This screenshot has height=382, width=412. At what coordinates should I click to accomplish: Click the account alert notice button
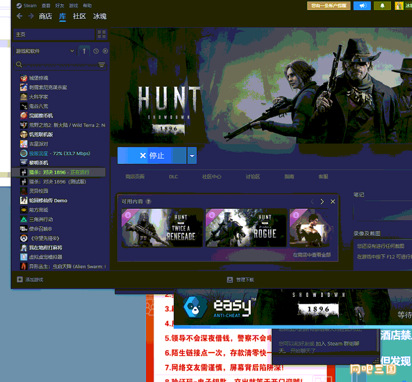pyautogui.click(x=329, y=6)
